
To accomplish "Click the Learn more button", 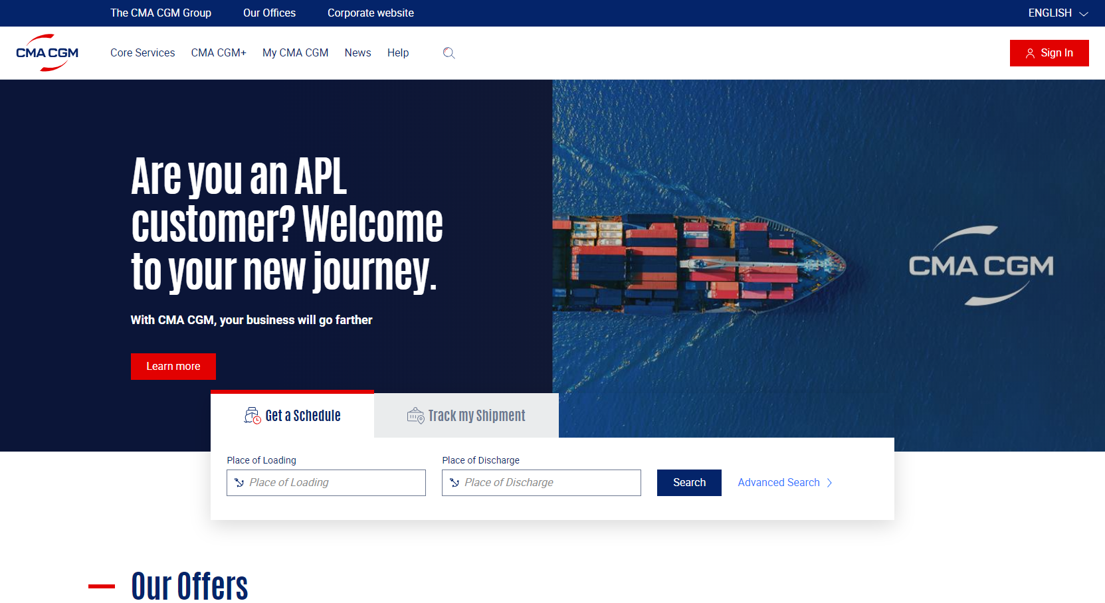I will tap(173, 366).
